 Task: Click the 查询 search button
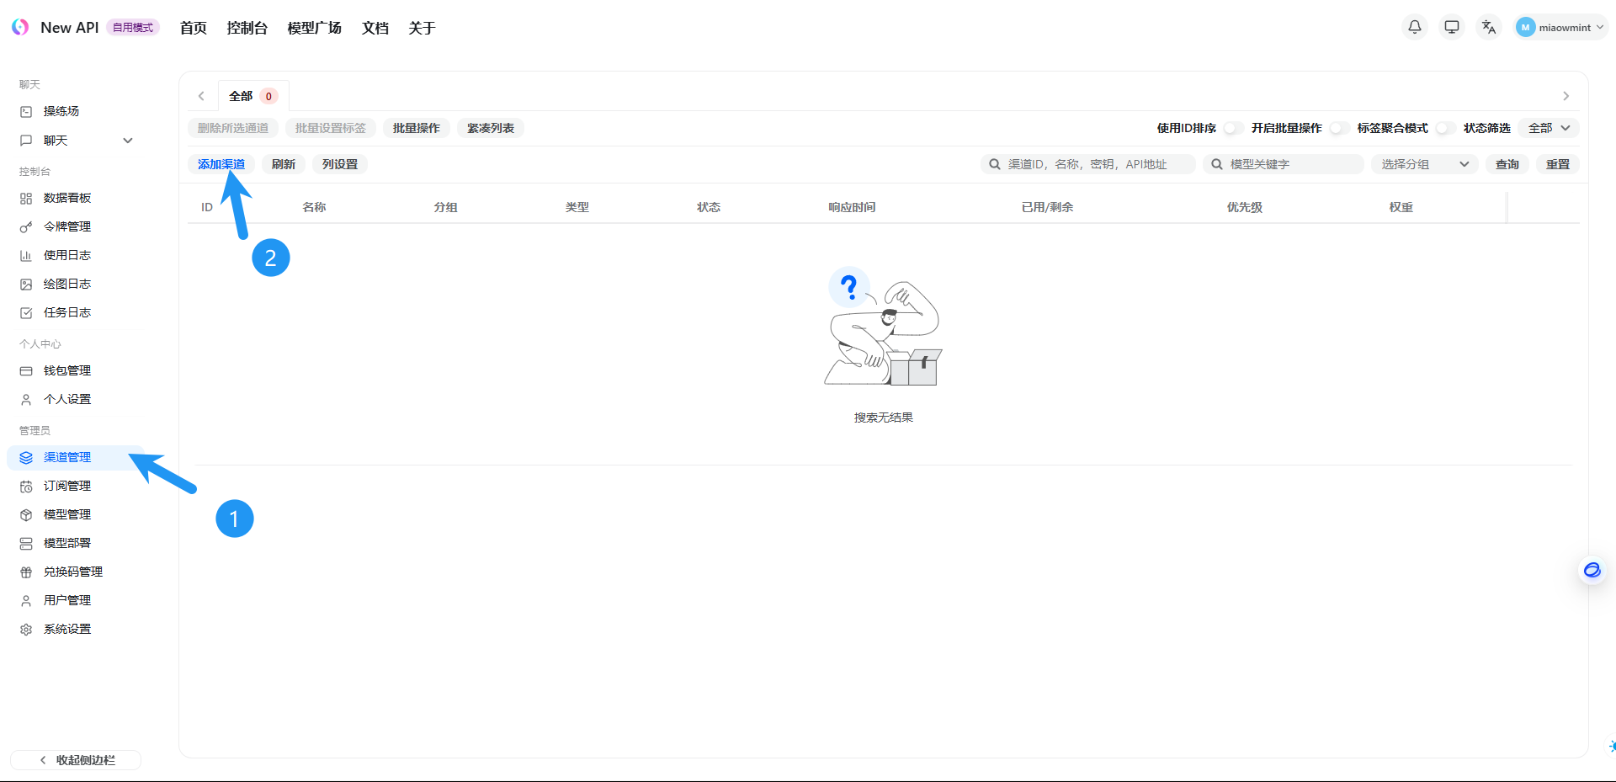tap(1507, 164)
